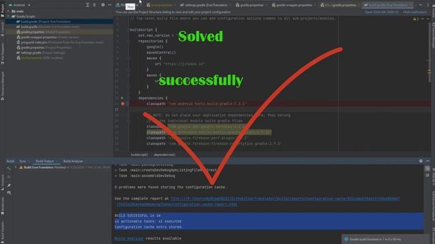
Task: Open Resource Manager tool window
Action: [3, 86]
